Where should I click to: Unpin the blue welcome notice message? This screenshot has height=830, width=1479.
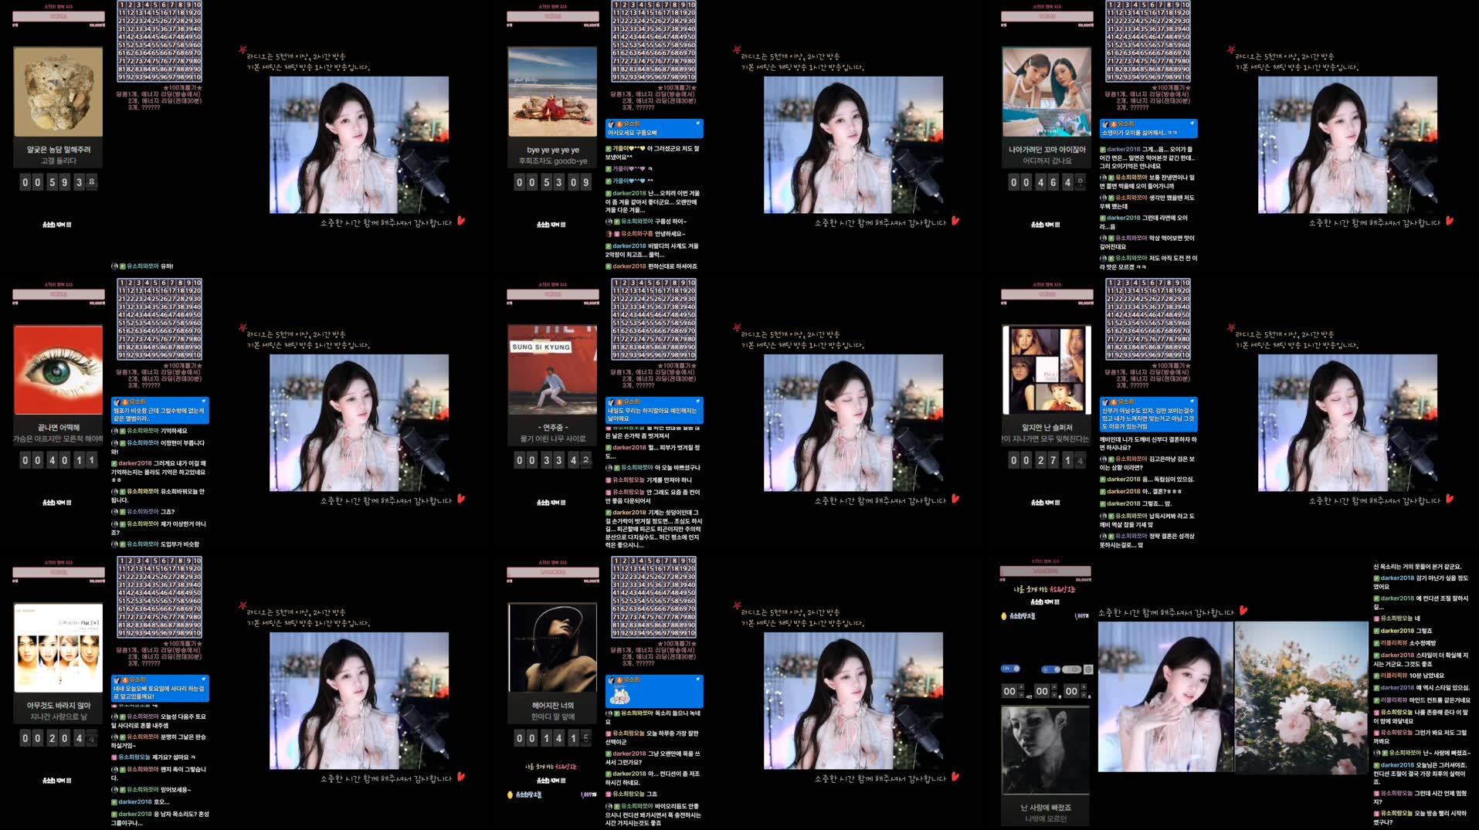tap(698, 124)
